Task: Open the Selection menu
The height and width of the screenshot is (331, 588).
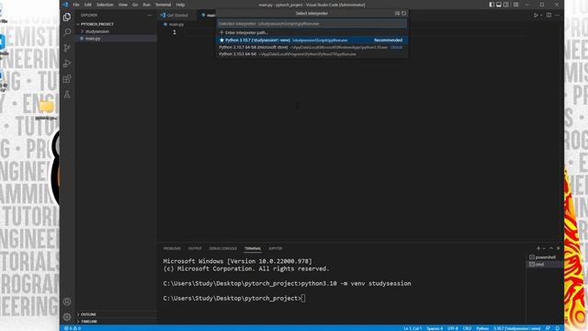Action: pos(105,5)
